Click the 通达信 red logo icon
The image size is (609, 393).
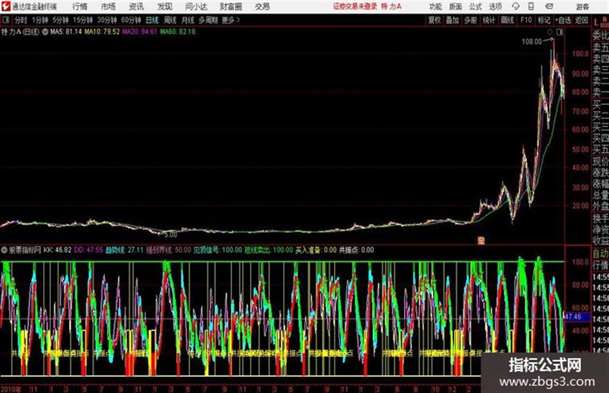(6, 6)
